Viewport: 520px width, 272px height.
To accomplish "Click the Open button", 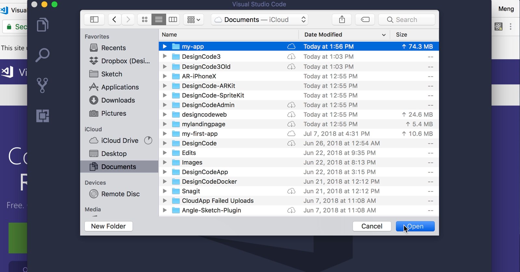I will (x=415, y=226).
